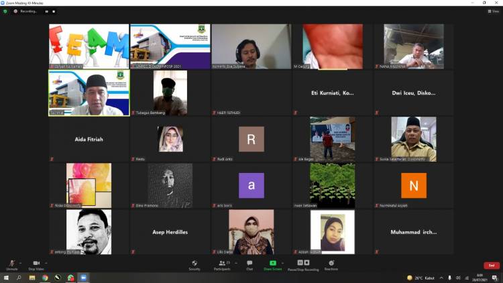Click the Asep Herdilles name tile
The image size is (503, 283).
pyautogui.click(x=170, y=232)
